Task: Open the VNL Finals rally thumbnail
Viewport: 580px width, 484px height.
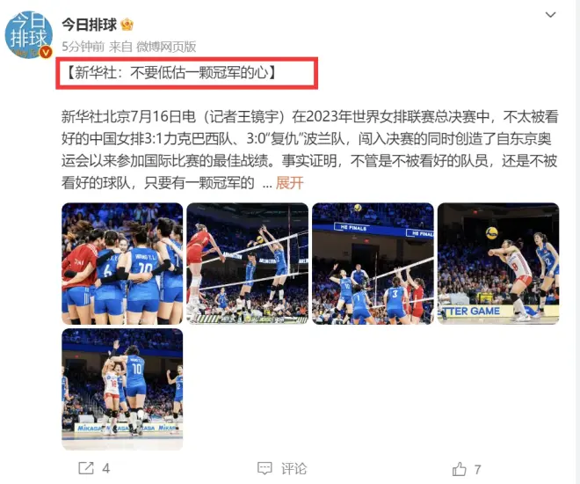Action: point(373,264)
